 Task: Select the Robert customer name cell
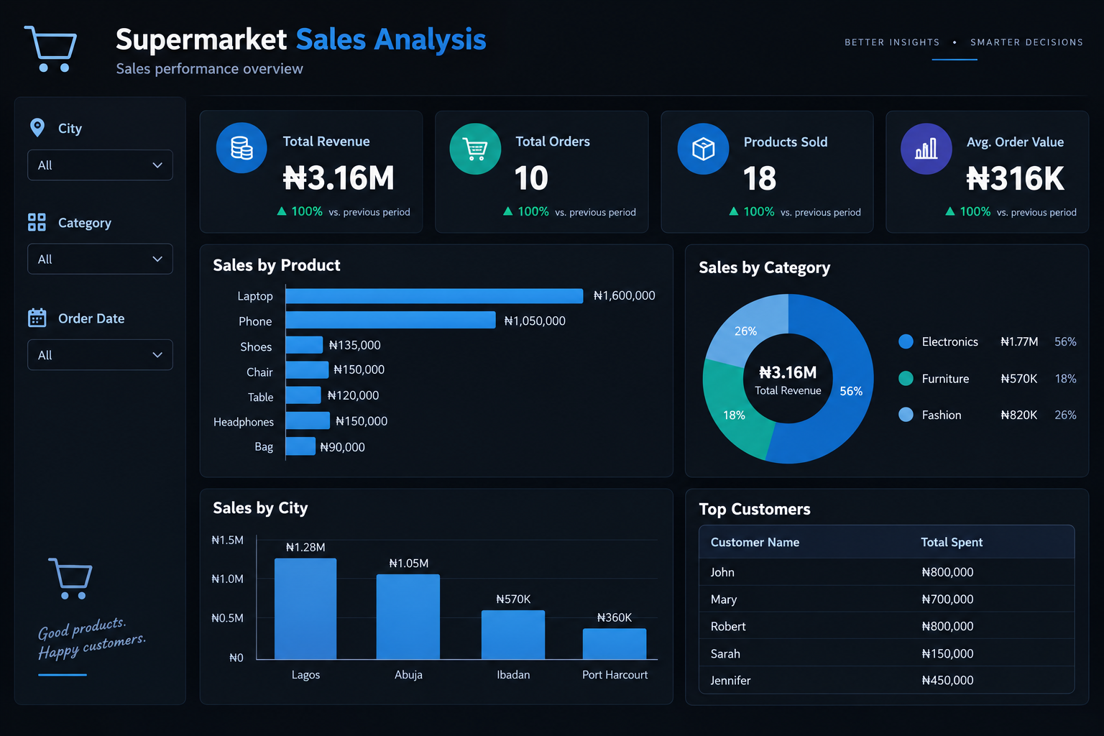(x=728, y=627)
